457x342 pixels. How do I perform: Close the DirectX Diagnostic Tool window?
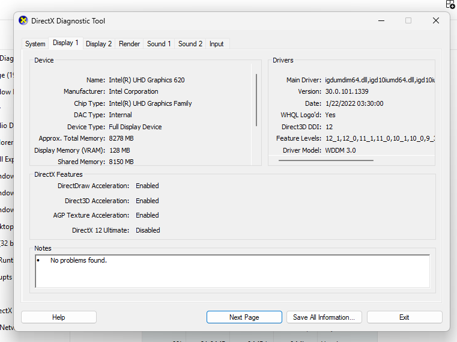point(436,20)
